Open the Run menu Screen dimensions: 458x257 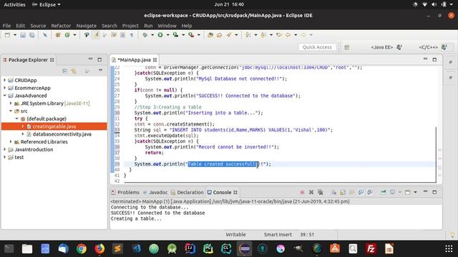[148, 26]
